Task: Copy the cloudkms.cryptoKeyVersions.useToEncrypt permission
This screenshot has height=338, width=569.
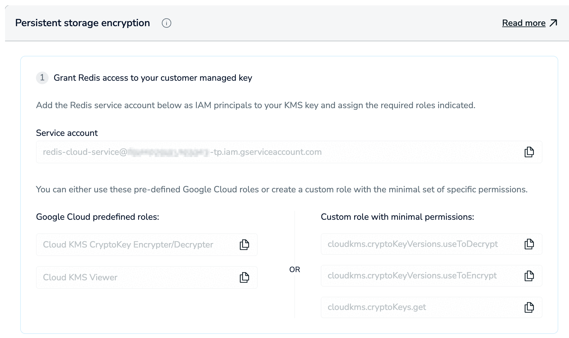Action: [x=529, y=276]
